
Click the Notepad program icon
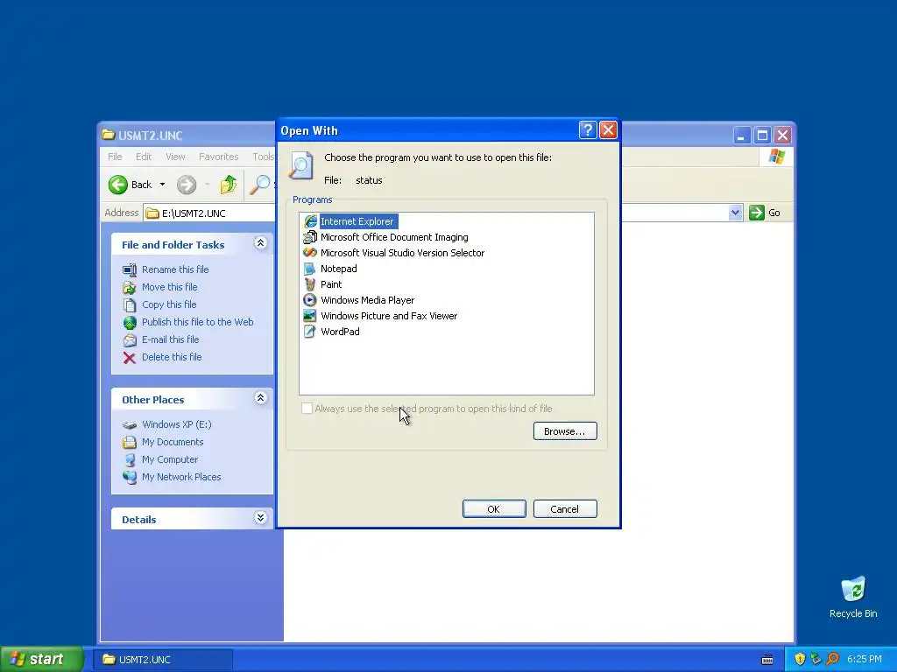pyautogui.click(x=310, y=269)
